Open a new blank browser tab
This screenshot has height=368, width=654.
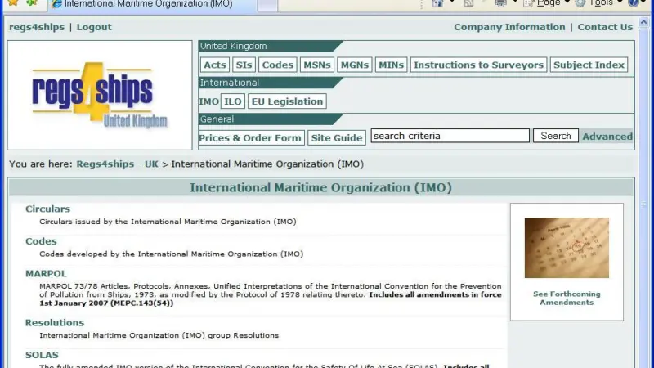tap(267, 6)
